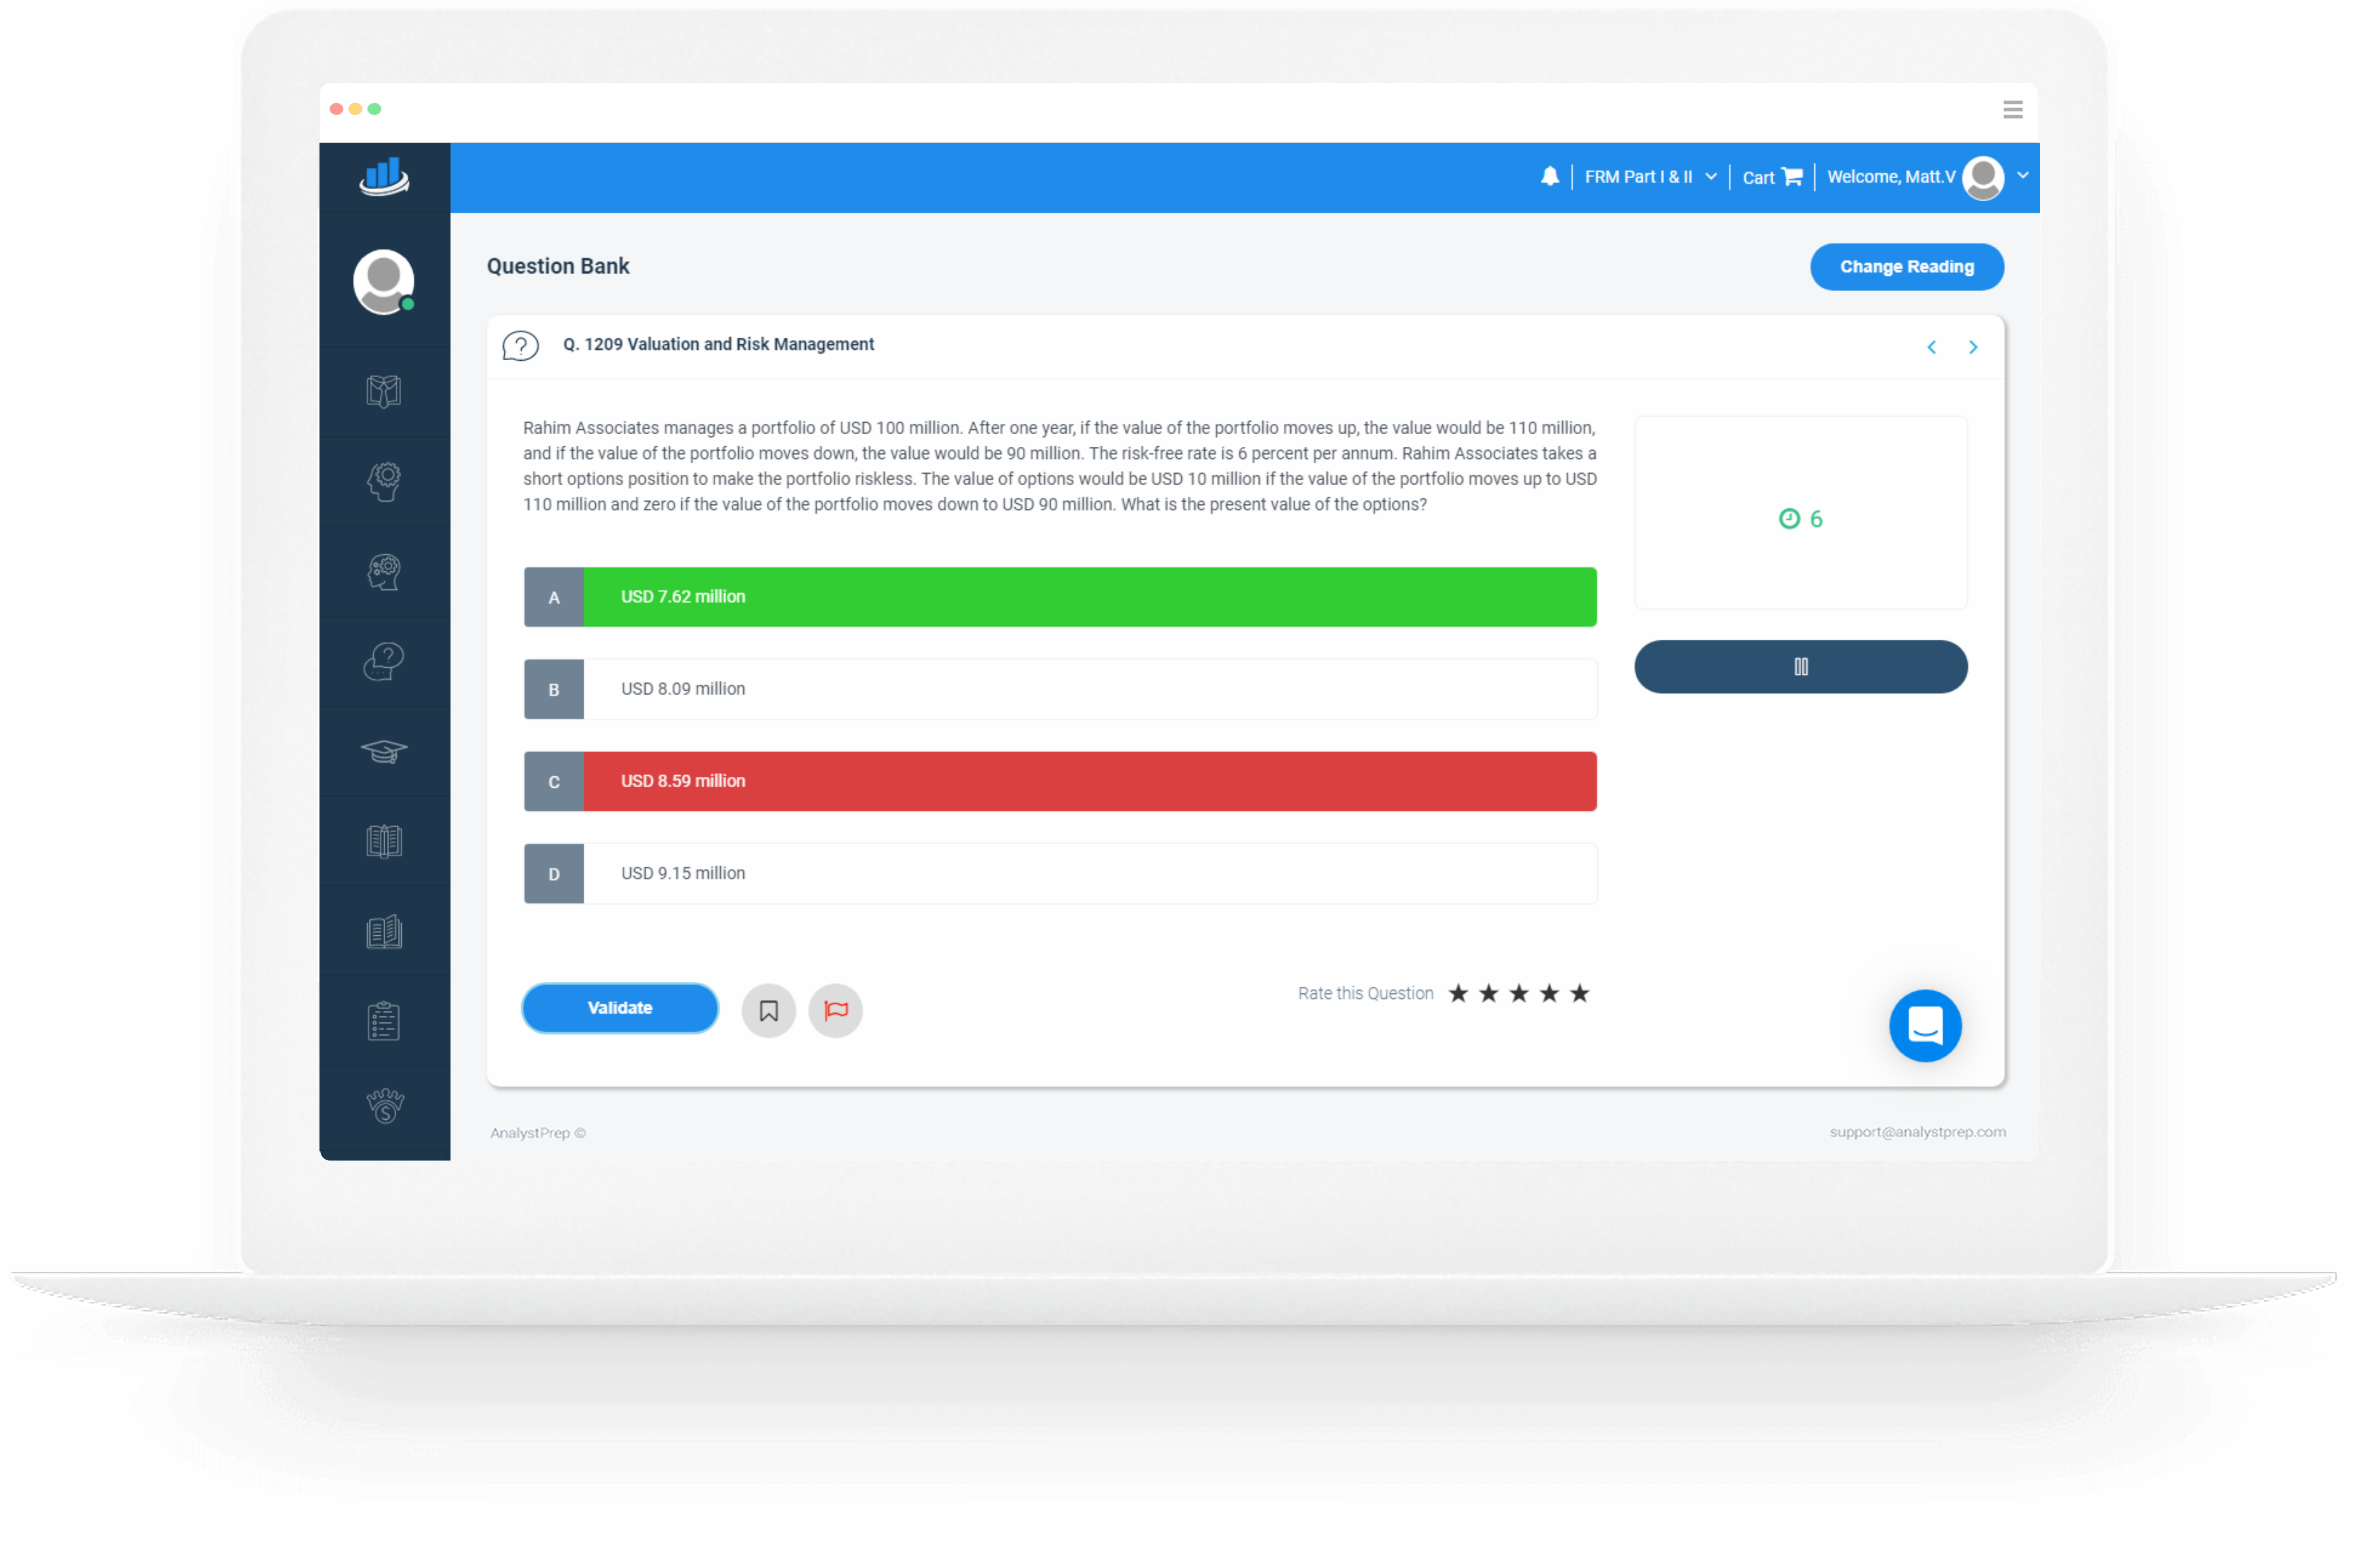The width and height of the screenshot is (2380, 1553).
Task: Click the hamburger menu icon
Action: click(2014, 110)
